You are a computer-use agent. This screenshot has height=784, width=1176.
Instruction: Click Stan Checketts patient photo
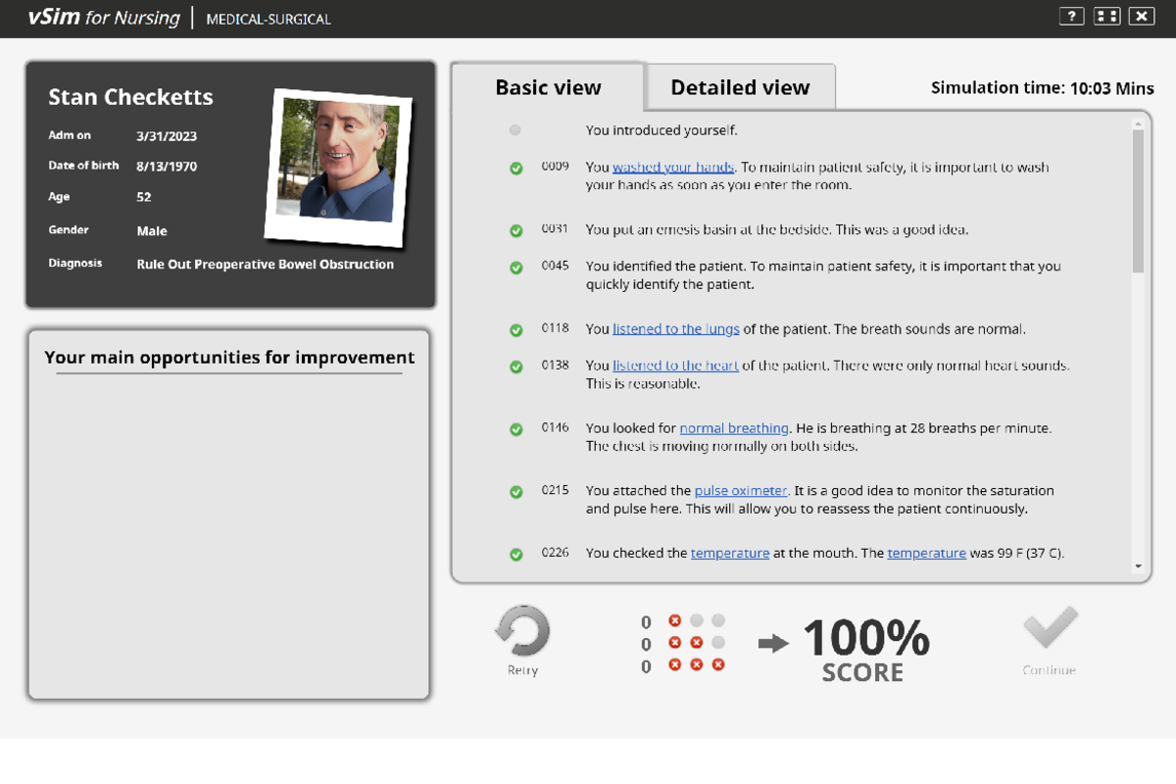(x=338, y=164)
